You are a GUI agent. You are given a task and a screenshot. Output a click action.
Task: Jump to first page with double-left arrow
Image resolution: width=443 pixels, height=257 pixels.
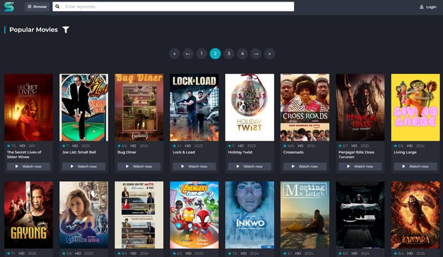pyautogui.click(x=174, y=54)
